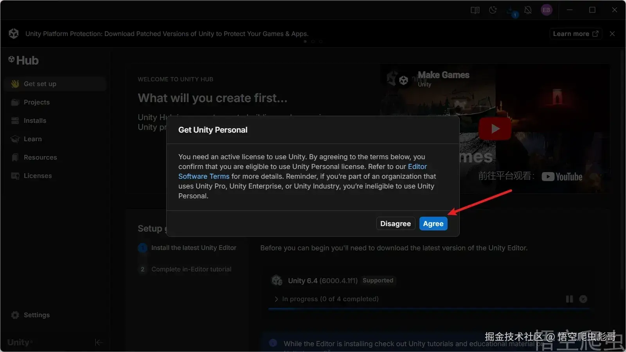Click the muted notifications bell icon
626x352 pixels.
(528, 10)
